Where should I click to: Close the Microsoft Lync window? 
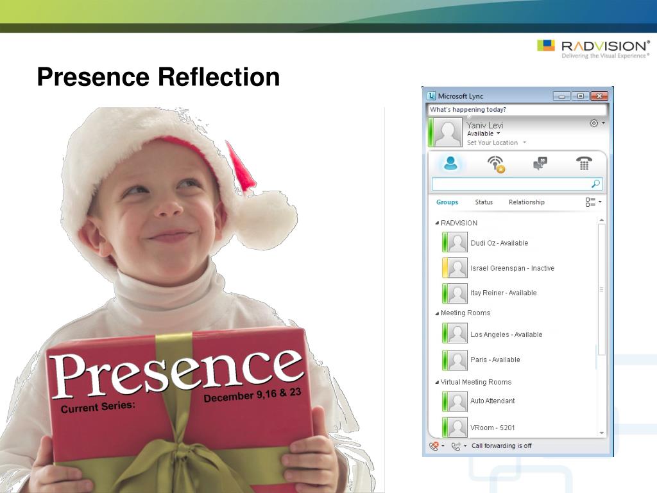point(599,96)
